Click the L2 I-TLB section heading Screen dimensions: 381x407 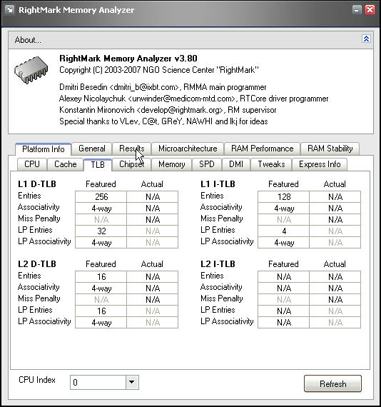pyautogui.click(x=218, y=264)
